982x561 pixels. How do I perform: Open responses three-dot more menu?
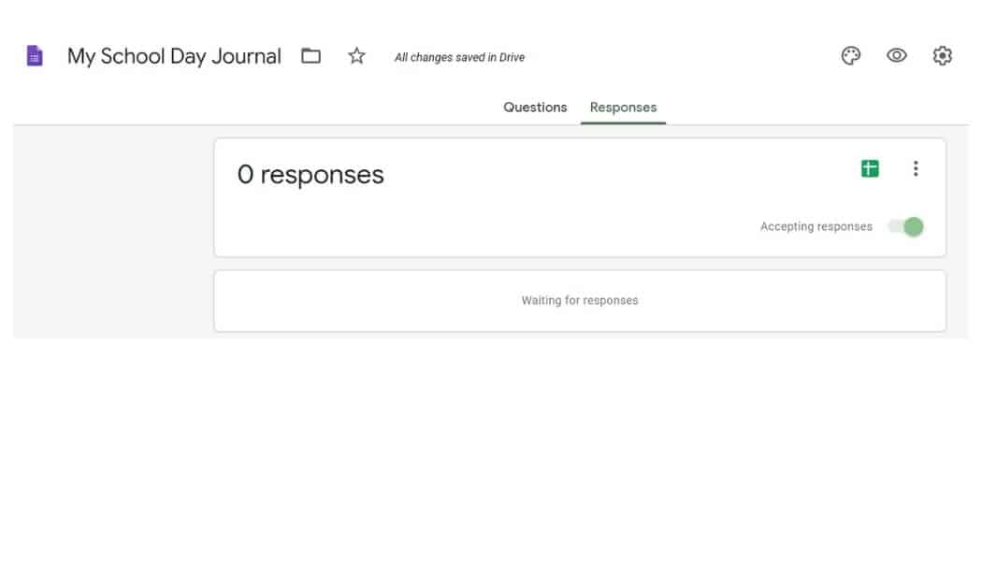click(x=916, y=168)
